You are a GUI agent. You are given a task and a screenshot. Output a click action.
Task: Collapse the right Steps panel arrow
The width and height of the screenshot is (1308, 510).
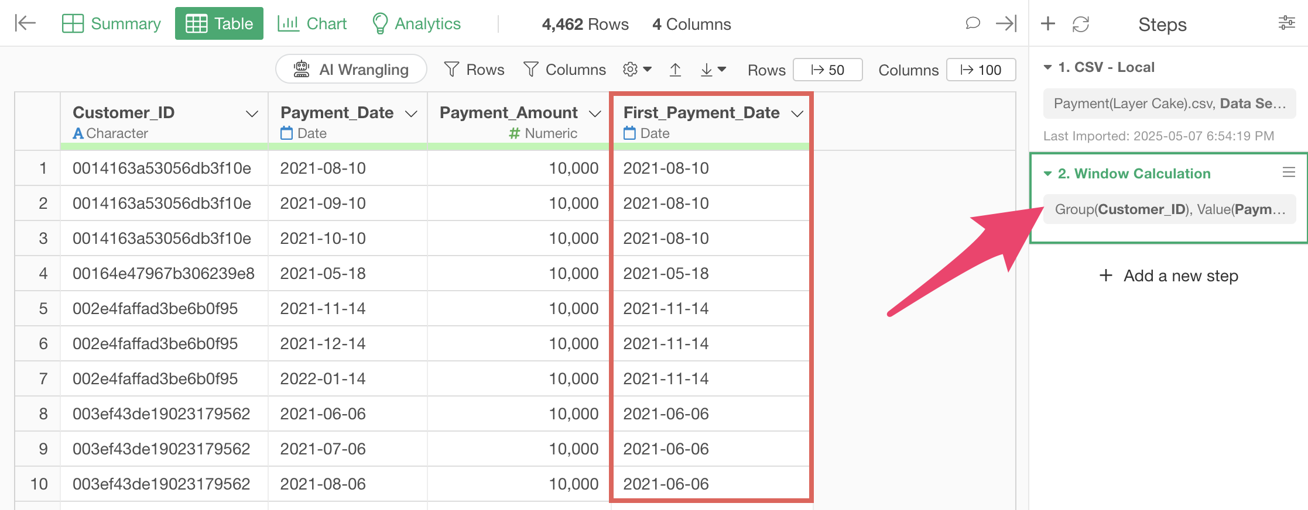pyautogui.click(x=1006, y=23)
